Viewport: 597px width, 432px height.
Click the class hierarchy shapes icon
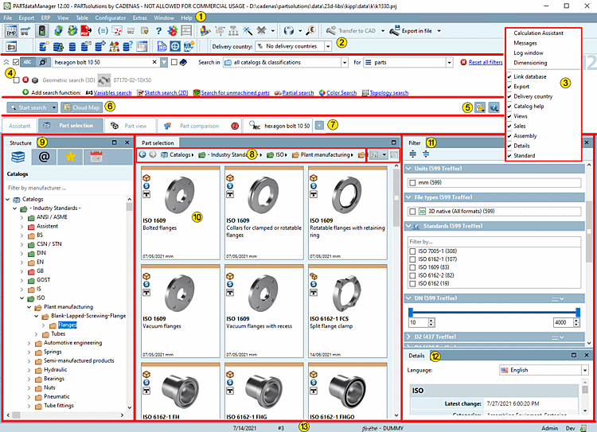pyautogui.click(x=114, y=46)
